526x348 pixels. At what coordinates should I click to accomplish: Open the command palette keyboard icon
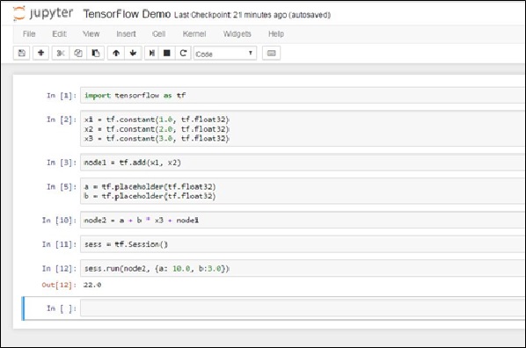pyautogui.click(x=272, y=53)
